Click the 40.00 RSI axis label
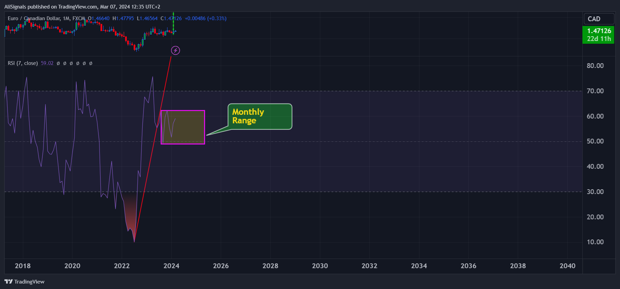This screenshot has width=620, height=289. click(x=595, y=166)
